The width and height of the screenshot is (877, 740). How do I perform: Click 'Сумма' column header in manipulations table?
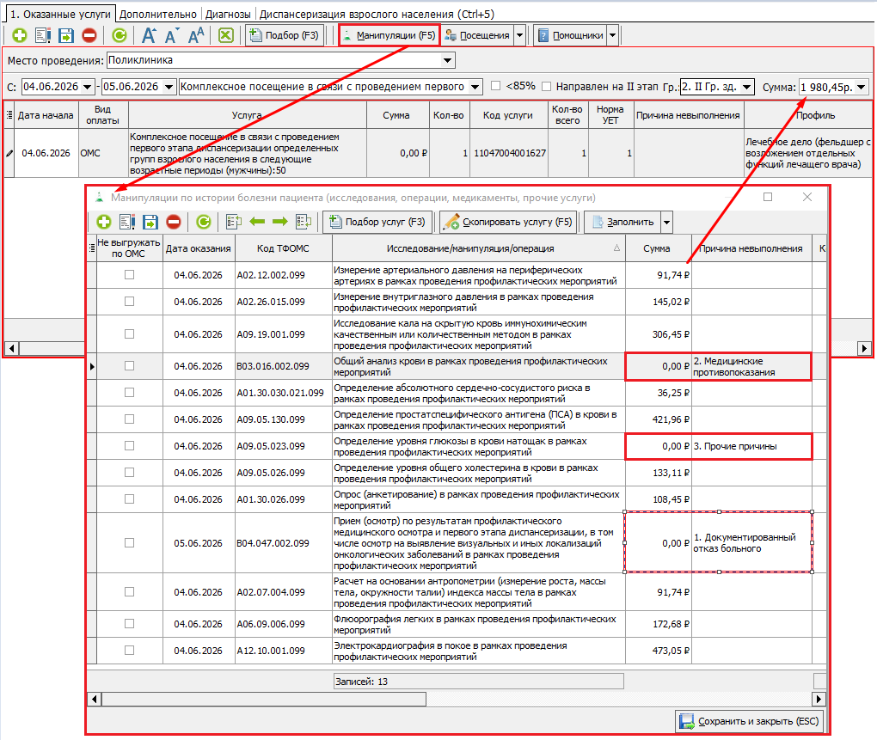point(658,248)
